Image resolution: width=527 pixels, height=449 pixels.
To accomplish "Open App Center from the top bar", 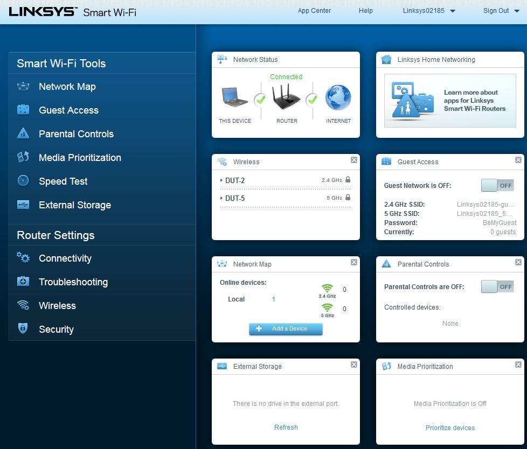I will tap(314, 11).
